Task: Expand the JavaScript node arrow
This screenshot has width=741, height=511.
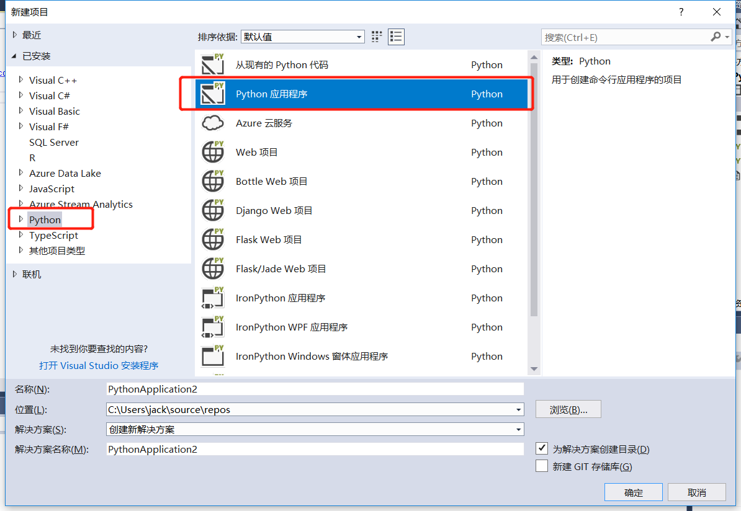Action: click(x=21, y=188)
